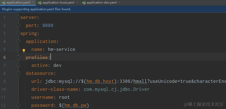The width and height of the screenshot is (226, 109).
Task: Collapse the application block on line 4
Action: (x=18, y=41)
